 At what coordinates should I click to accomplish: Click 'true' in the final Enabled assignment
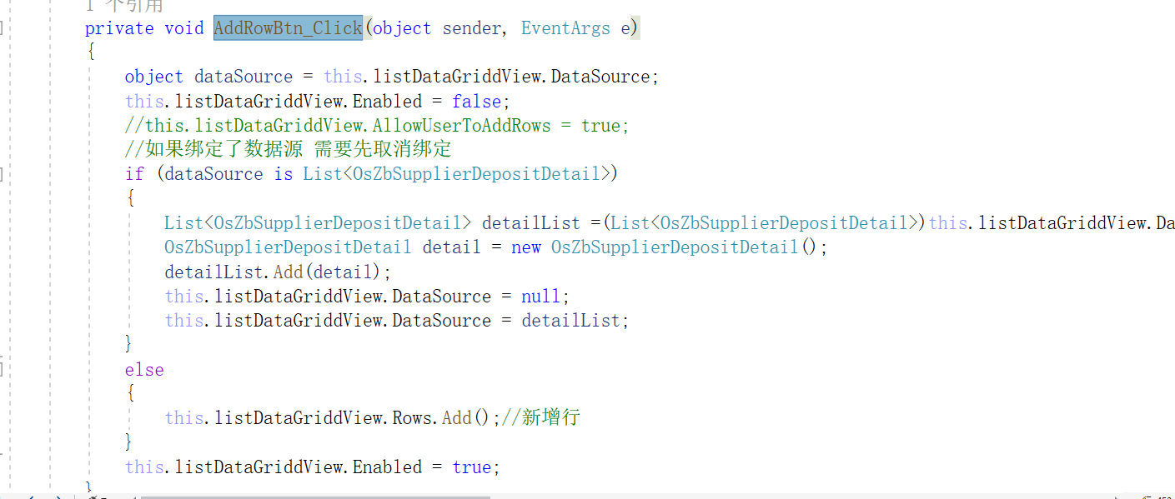[471, 467]
